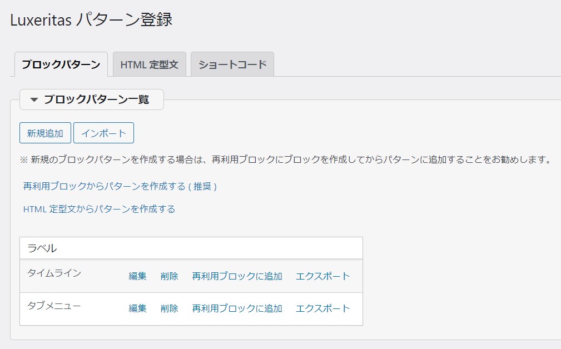Select the ブロックパターン tab

click(61, 64)
